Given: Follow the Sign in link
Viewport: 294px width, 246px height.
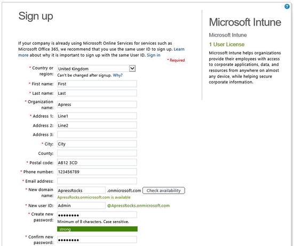Looking at the screenshot, I should [x=153, y=55].
